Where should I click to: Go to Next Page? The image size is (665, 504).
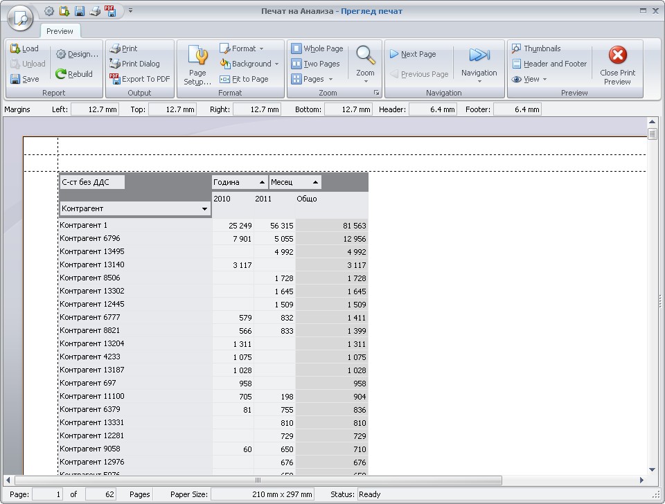click(413, 54)
